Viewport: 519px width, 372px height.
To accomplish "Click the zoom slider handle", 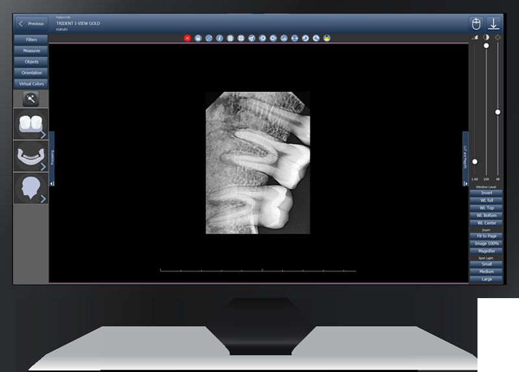I will [x=475, y=161].
